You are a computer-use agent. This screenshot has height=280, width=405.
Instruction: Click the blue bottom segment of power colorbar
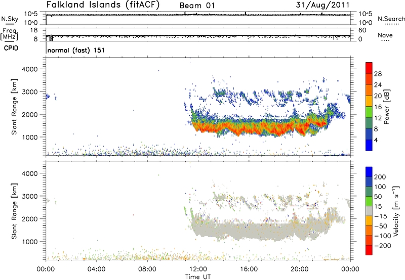(x=369, y=145)
